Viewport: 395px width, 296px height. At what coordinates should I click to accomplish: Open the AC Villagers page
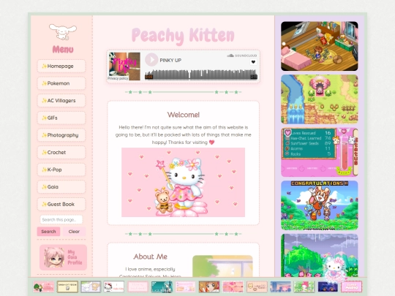tap(61, 101)
